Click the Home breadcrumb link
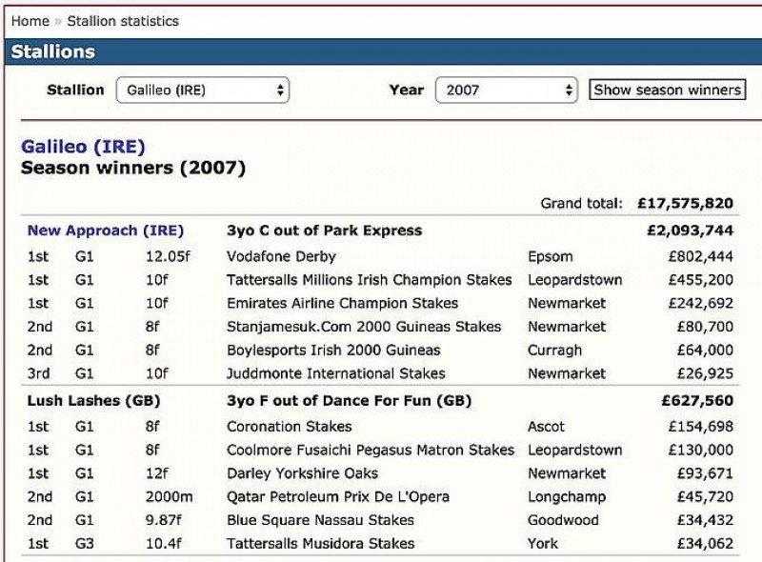Image resolution: width=762 pixels, height=562 pixels. pyautogui.click(x=30, y=20)
